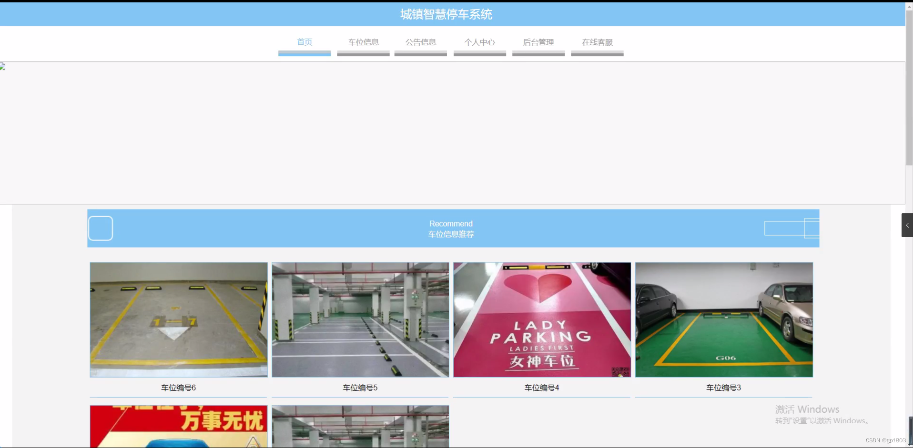
Task: Open the 个人中心 navigation tab
Action: click(480, 42)
